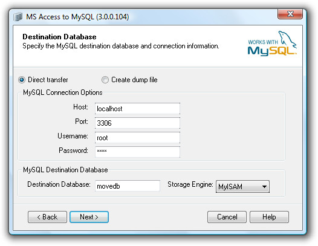Click the Username field with root
Screen dimensions: 318x246
[137, 138]
